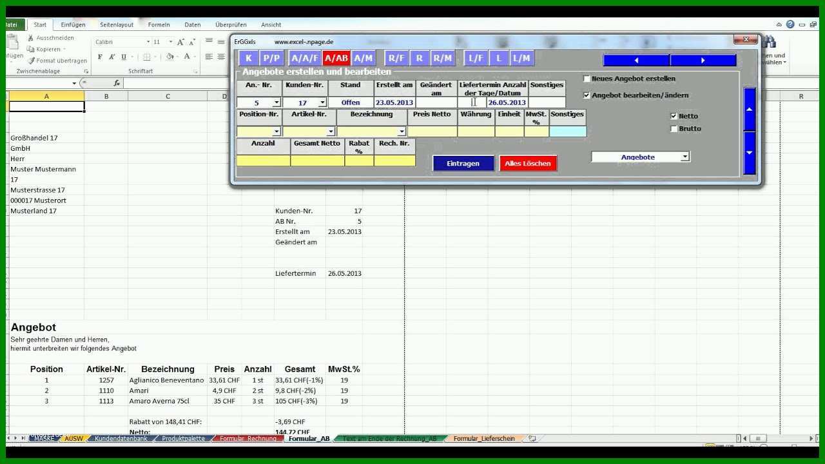825x464 pixels.
Task: Toggle the Netto checkbox
Action: pos(674,116)
